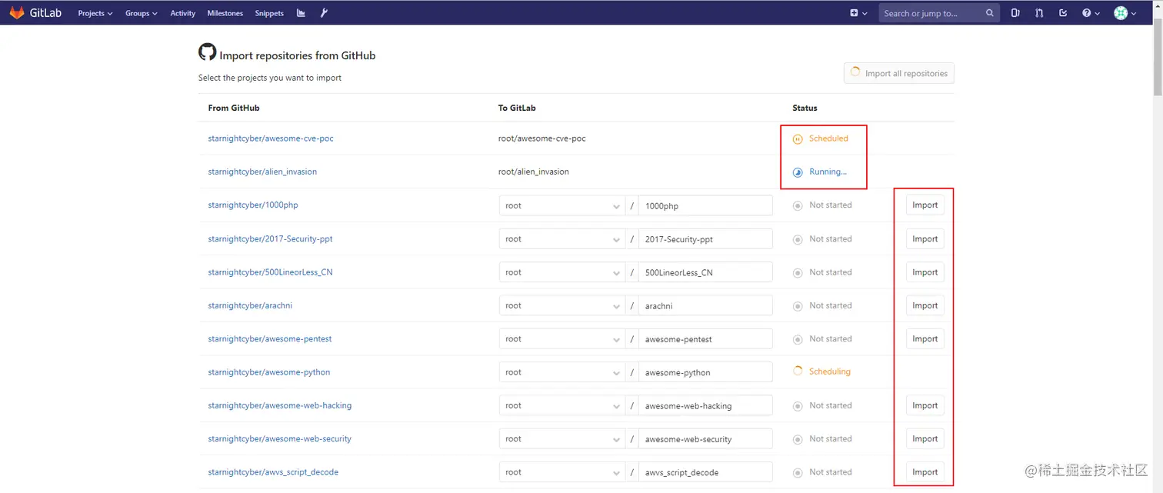Import the awesome-pentest repository
The width and height of the screenshot is (1163, 493).
pos(925,339)
